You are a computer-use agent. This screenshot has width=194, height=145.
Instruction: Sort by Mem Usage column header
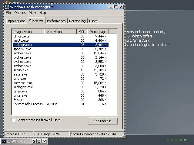click(x=98, y=32)
